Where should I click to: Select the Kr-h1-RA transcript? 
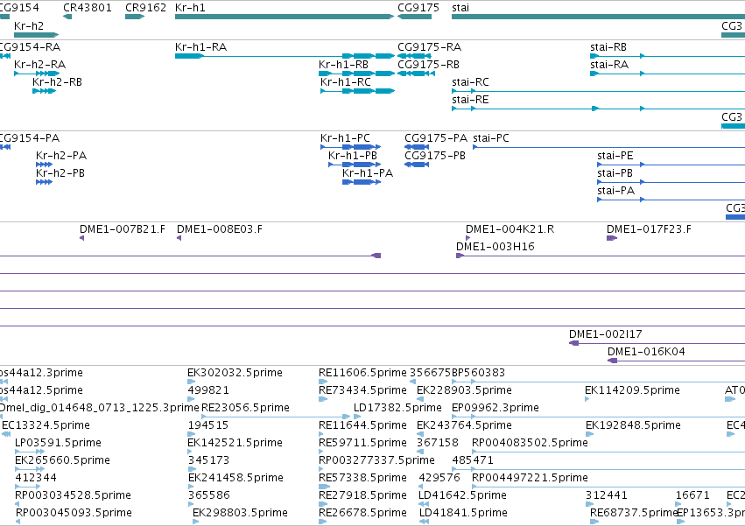(285, 56)
